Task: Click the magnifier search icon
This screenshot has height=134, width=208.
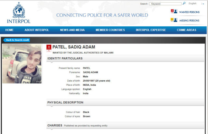Action: pos(184,3)
